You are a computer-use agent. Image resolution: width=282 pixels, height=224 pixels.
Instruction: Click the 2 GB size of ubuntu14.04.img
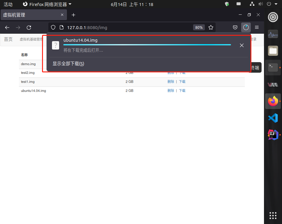[x=129, y=91]
